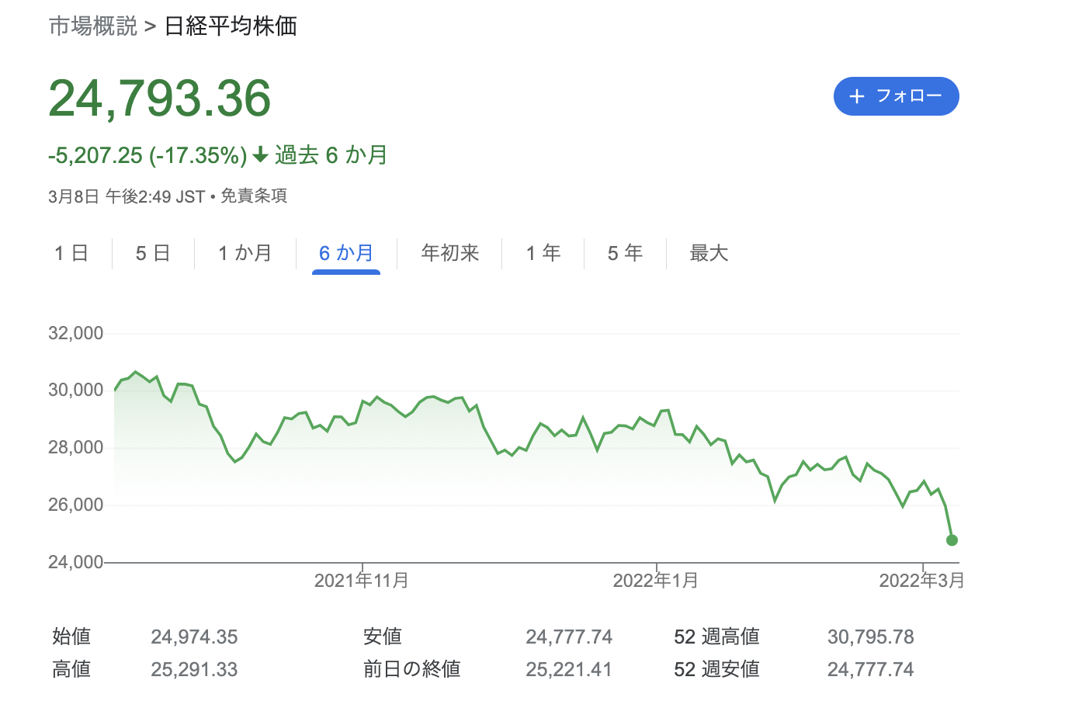The image size is (1065, 708).
Task: Click the down arrow beside -17.35%
Action: [261, 155]
